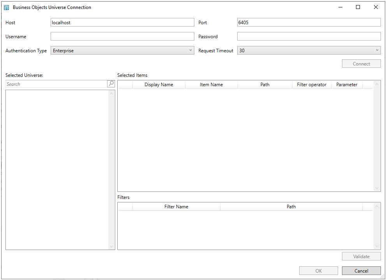Click the Selected Items vertical scrollbar
386x280 pixels.
377,136
